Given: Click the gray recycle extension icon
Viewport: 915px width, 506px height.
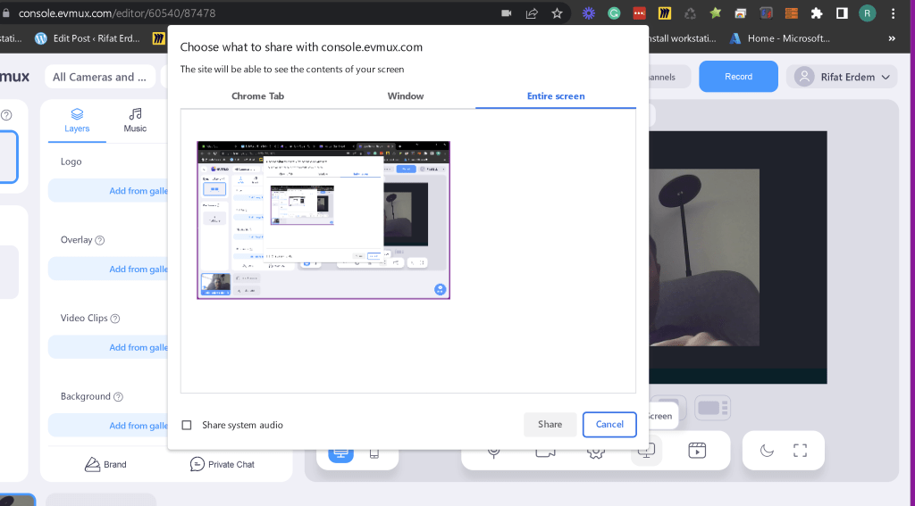Looking at the screenshot, I should 691,12.
